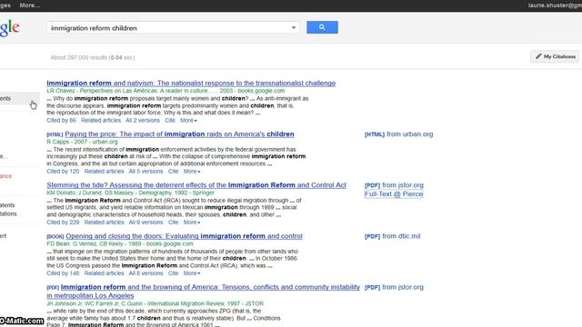Click 'Cited by 66' link

coord(61,121)
